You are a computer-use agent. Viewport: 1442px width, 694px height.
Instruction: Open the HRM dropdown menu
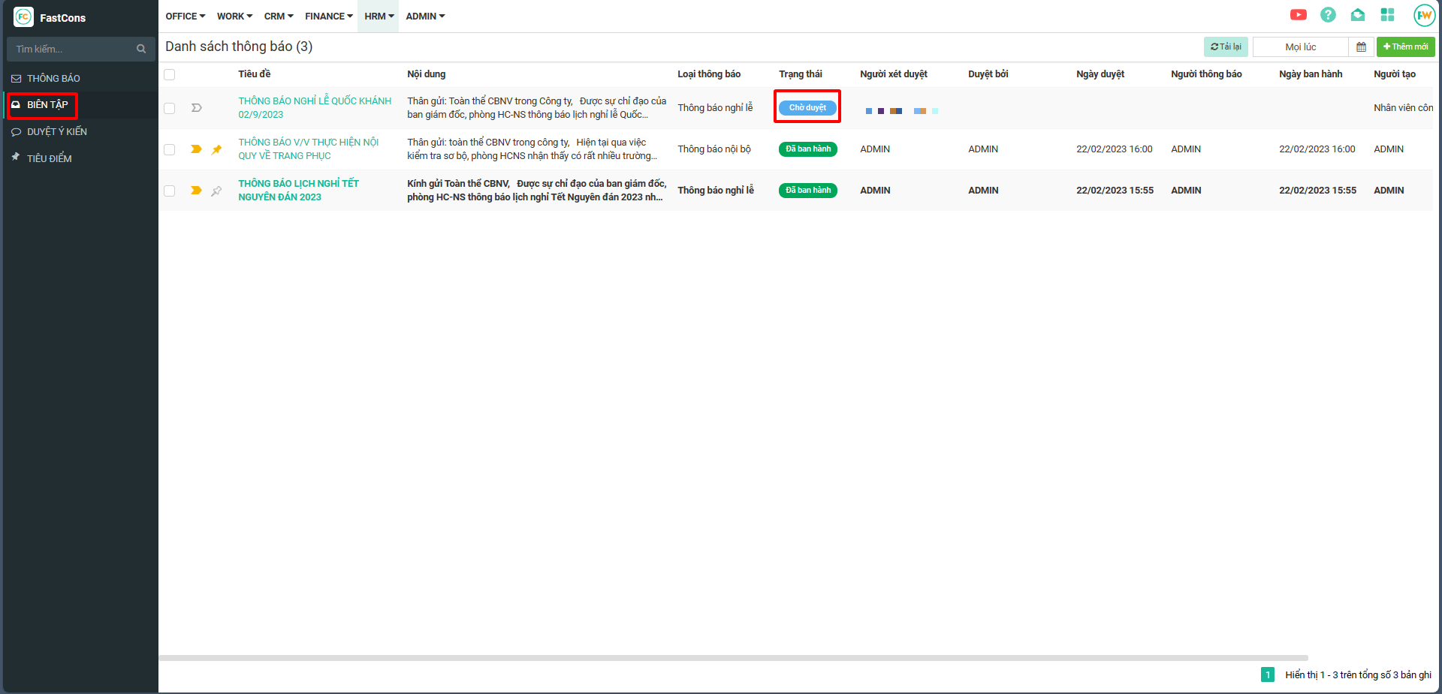pos(379,17)
